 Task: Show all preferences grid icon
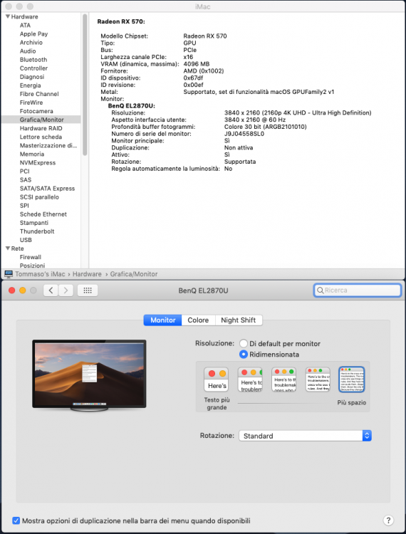88,290
